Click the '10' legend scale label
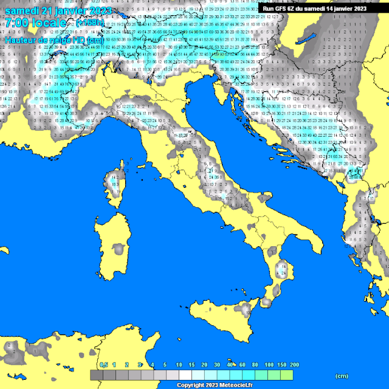 pyautogui.click(x=179, y=365)
